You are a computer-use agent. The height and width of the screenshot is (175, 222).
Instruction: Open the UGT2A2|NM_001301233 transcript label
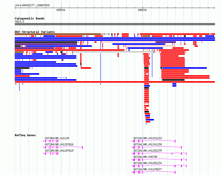(x=147, y=138)
